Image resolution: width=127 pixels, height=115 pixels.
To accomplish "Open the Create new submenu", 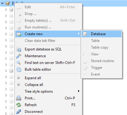I will [x=48, y=34].
